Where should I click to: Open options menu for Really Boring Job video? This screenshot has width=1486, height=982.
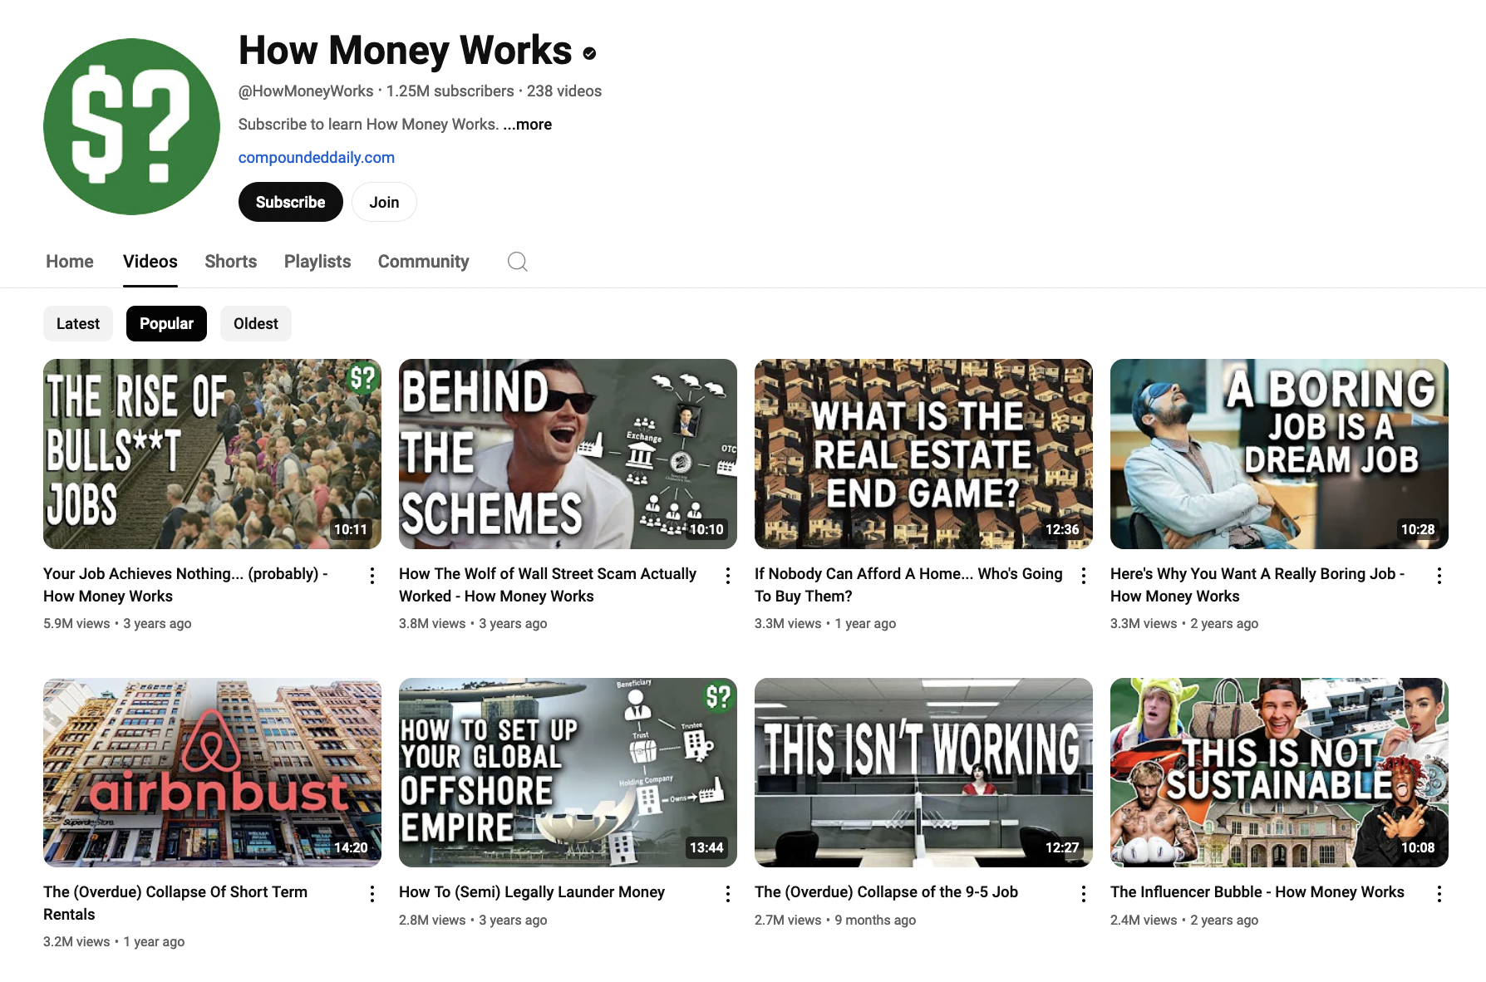coord(1439,576)
